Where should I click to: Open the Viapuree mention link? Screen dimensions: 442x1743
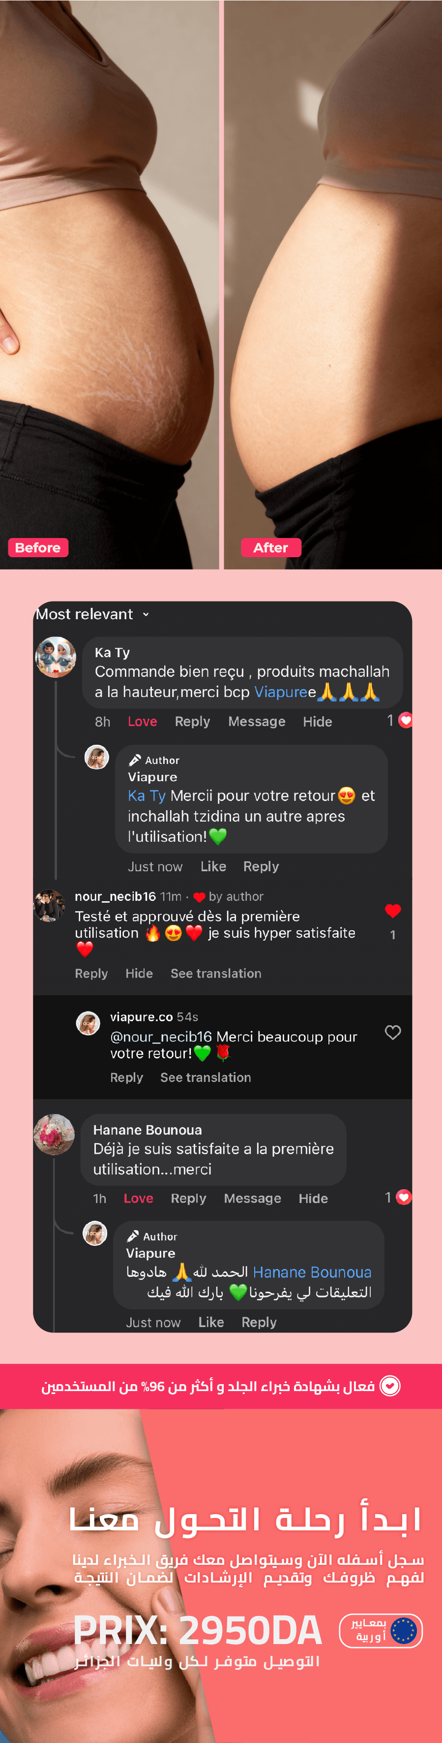[x=285, y=692]
